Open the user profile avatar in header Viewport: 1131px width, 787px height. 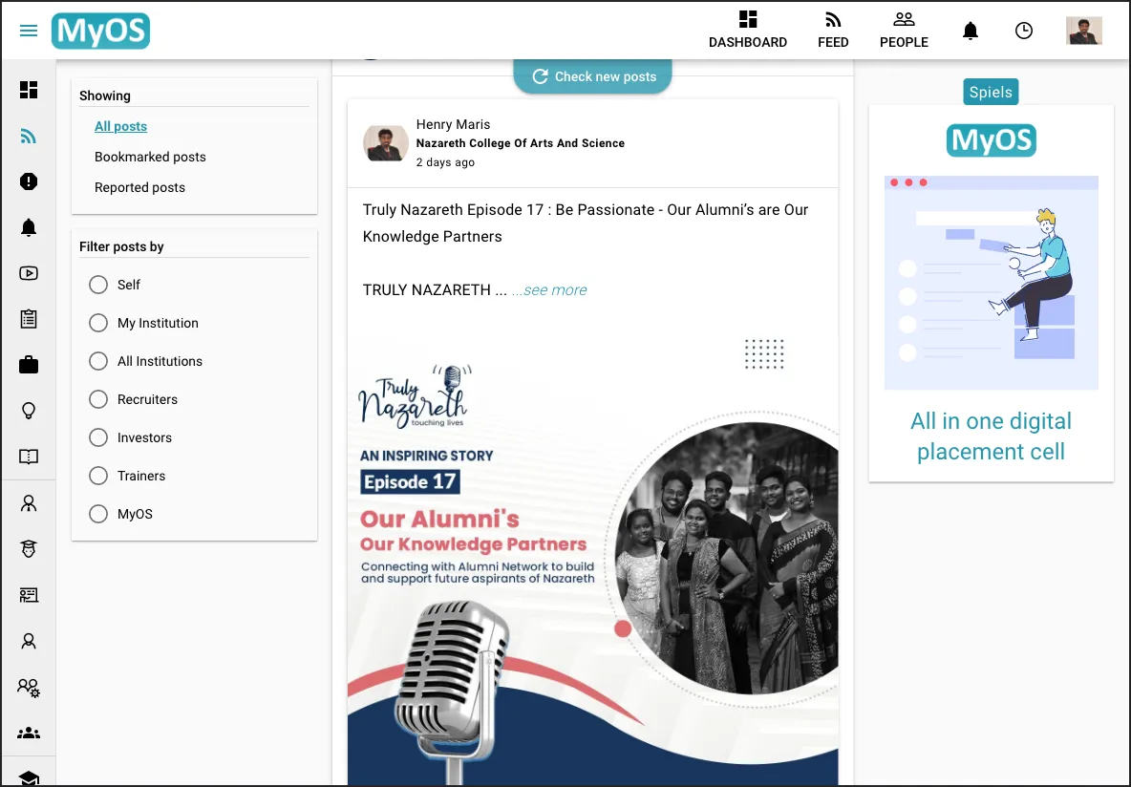tap(1083, 31)
